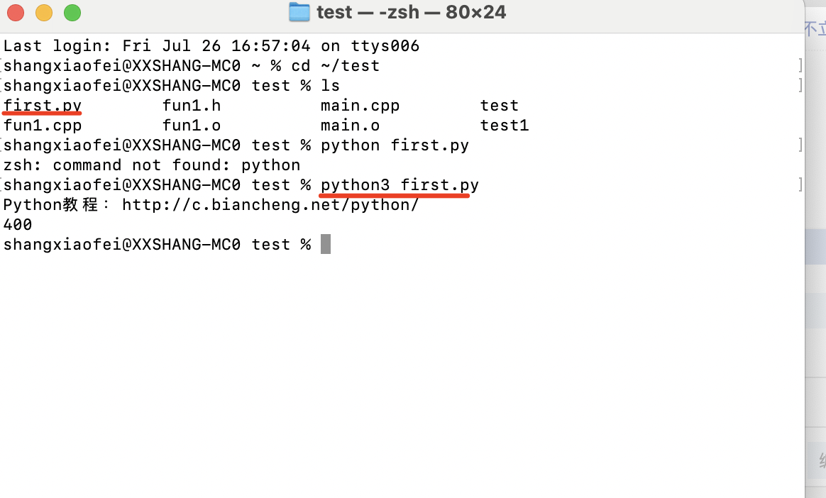Click main.o in the ls listing
Image resolution: width=826 pixels, height=498 pixels.
tap(350, 126)
